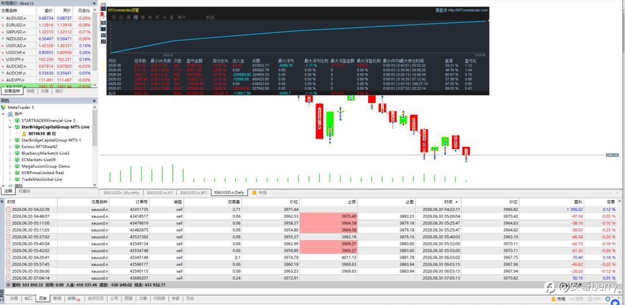
Task: Click the KVBPrimeLimited-Real server icon
Action: pyautogui.click(x=18, y=173)
